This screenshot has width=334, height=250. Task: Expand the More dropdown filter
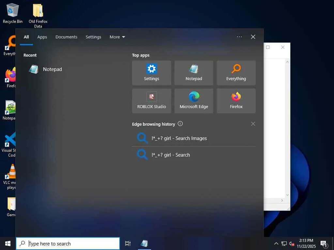117,37
